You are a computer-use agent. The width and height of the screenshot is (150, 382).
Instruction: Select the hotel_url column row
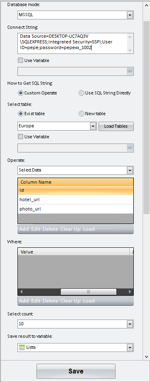(x=75, y=200)
